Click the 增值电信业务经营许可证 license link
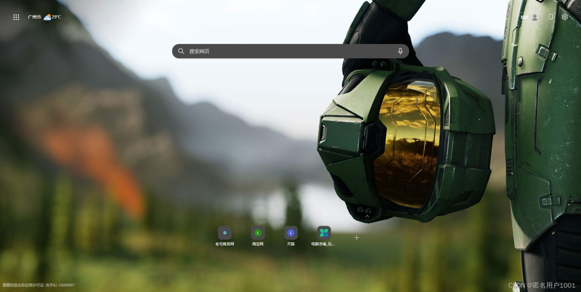The width and height of the screenshot is (581, 292). [39, 285]
